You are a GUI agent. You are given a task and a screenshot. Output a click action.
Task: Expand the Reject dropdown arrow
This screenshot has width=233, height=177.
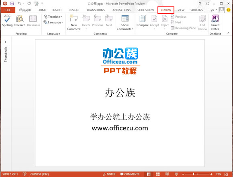click(165, 29)
